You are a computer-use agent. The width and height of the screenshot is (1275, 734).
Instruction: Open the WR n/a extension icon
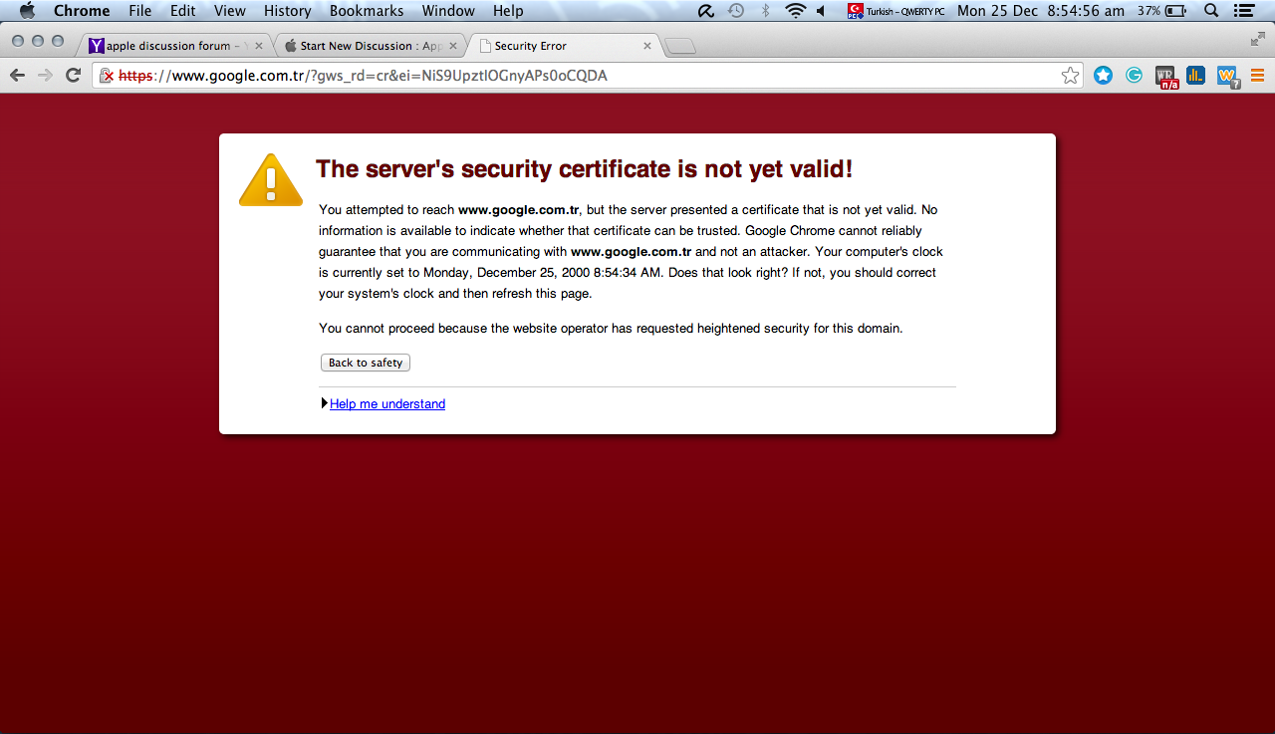point(1166,77)
